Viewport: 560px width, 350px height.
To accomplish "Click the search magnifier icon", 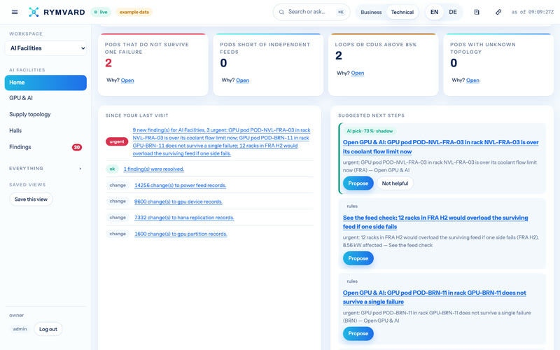I will point(281,12).
